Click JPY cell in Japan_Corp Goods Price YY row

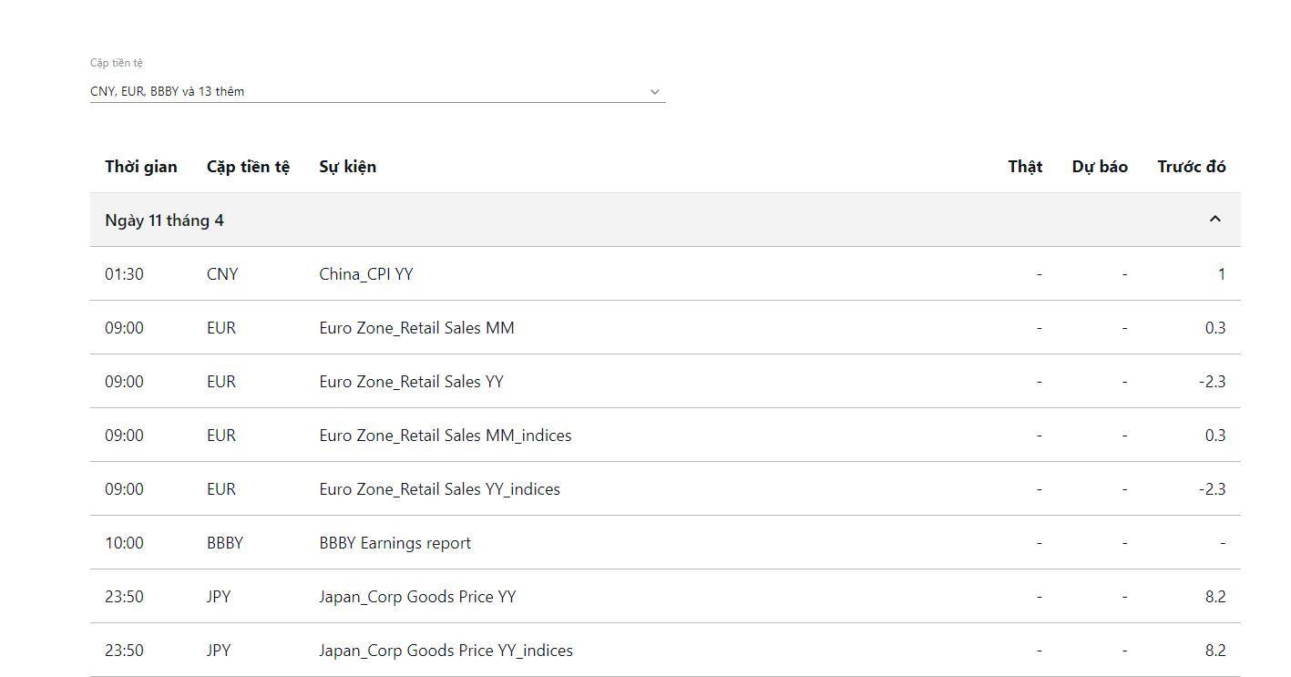click(219, 597)
